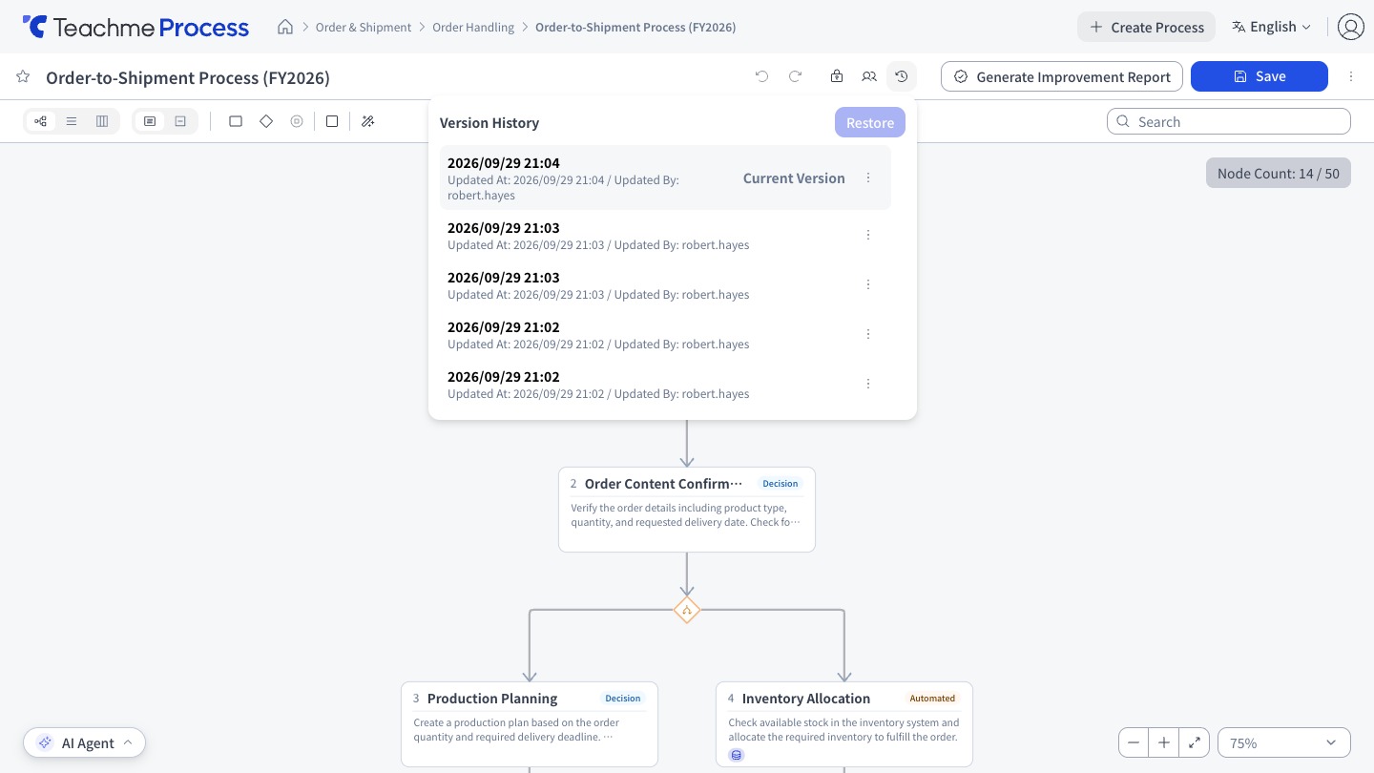Click the Search input field
The width and height of the screenshot is (1374, 773).
(x=1229, y=121)
